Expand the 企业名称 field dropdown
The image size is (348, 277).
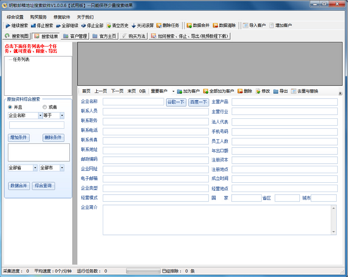40,115
